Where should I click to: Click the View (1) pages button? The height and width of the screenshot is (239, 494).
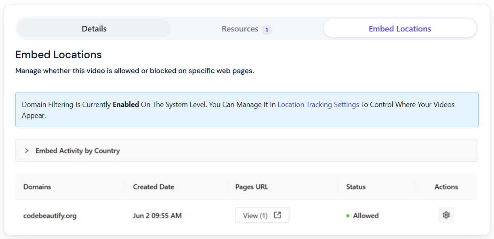(262, 215)
